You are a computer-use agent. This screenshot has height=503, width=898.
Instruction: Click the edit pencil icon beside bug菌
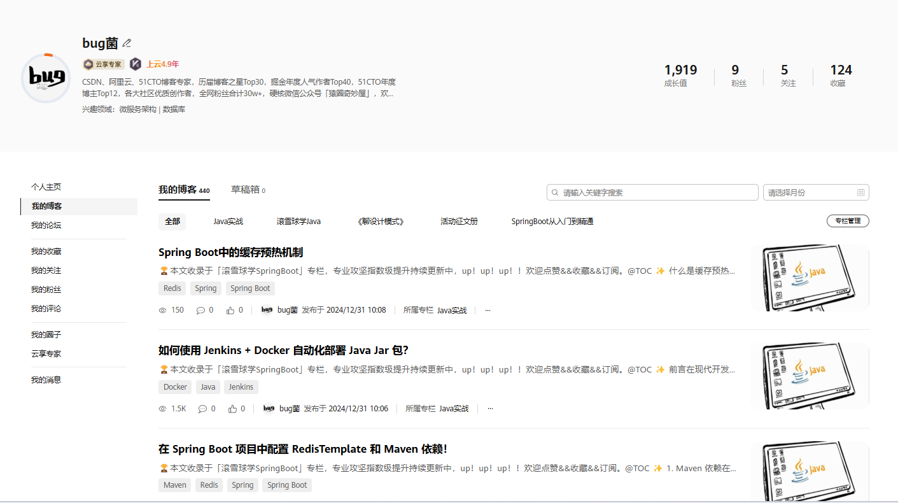pyautogui.click(x=127, y=43)
